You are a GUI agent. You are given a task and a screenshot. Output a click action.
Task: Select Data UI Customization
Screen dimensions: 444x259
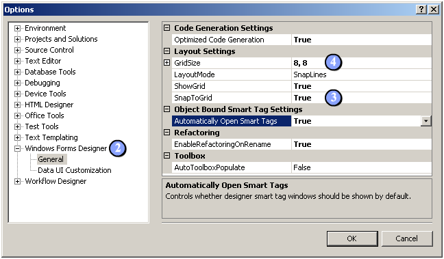click(x=75, y=170)
